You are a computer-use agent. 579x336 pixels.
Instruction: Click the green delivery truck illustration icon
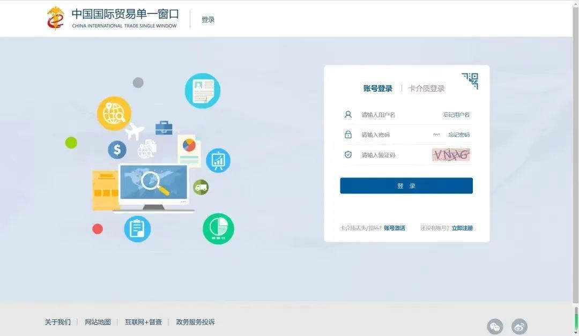tap(201, 188)
